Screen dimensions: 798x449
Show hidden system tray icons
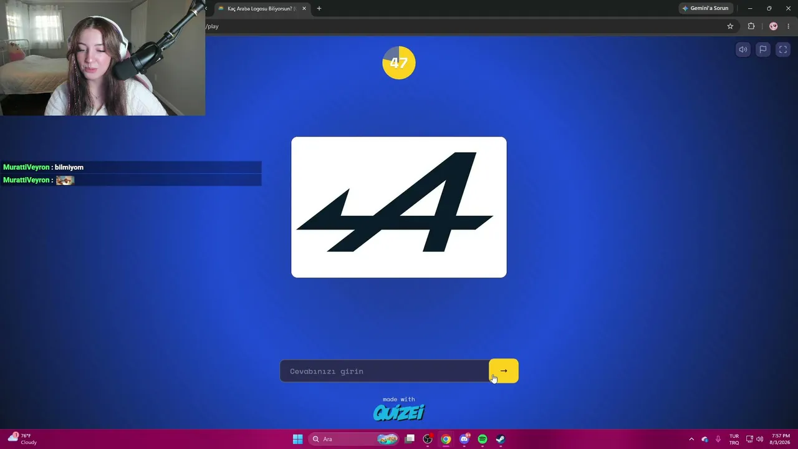[x=691, y=439]
